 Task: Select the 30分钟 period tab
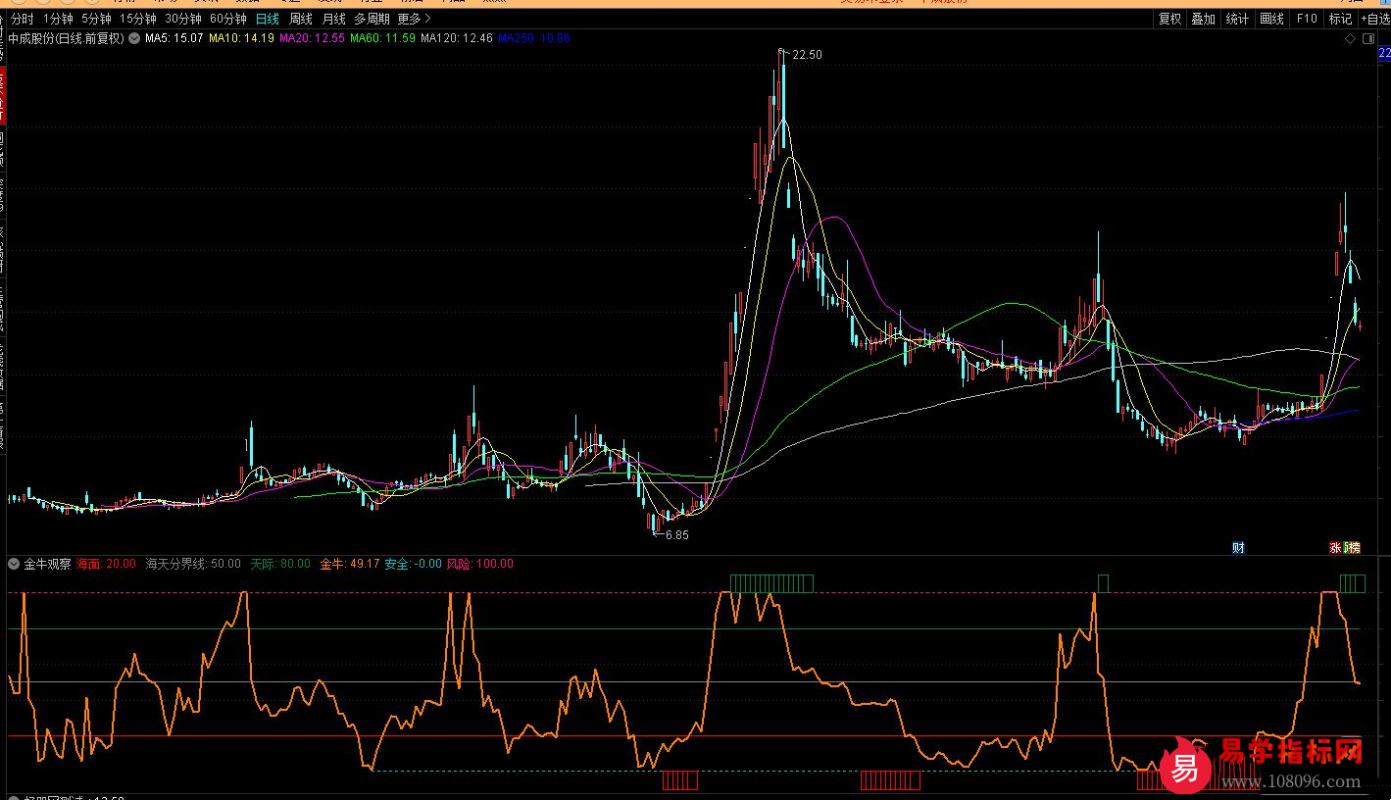pos(183,19)
